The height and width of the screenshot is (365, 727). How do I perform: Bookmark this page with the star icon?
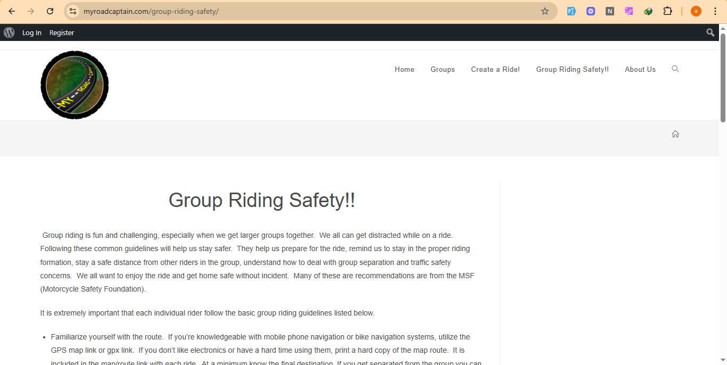[x=544, y=11]
